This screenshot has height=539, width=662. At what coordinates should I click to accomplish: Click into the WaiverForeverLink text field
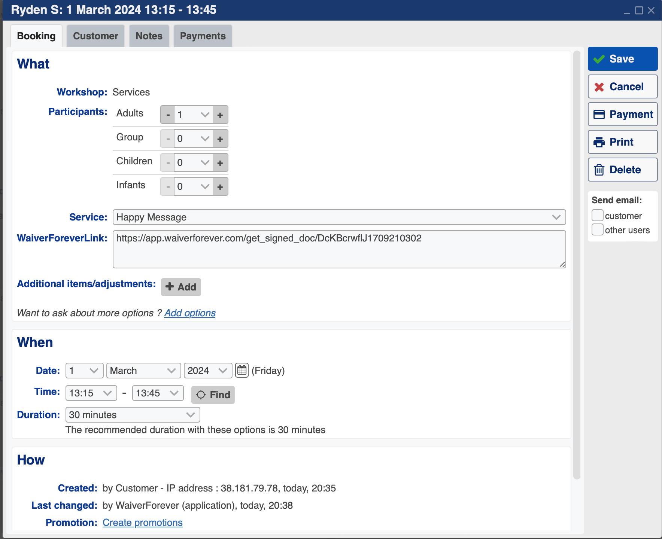click(339, 249)
